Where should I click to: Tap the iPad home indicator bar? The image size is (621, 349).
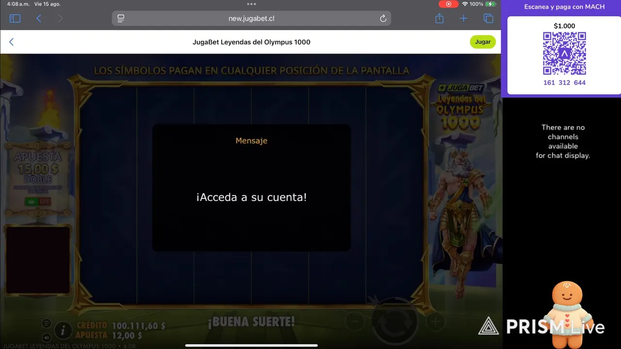(251, 346)
